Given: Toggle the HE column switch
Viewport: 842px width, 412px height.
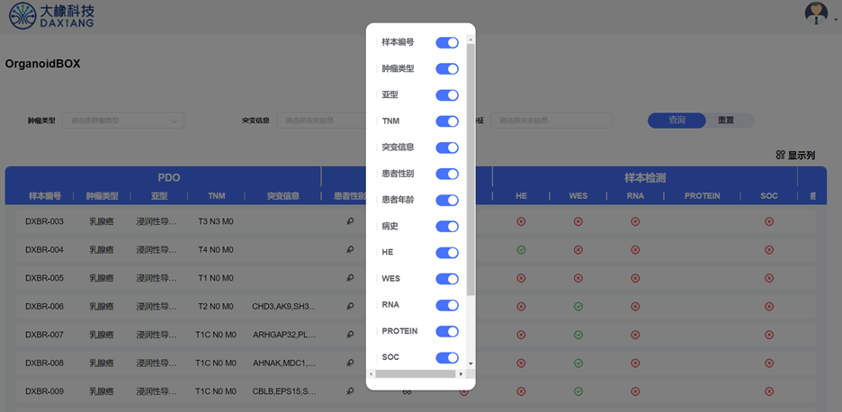Looking at the screenshot, I should click(447, 253).
